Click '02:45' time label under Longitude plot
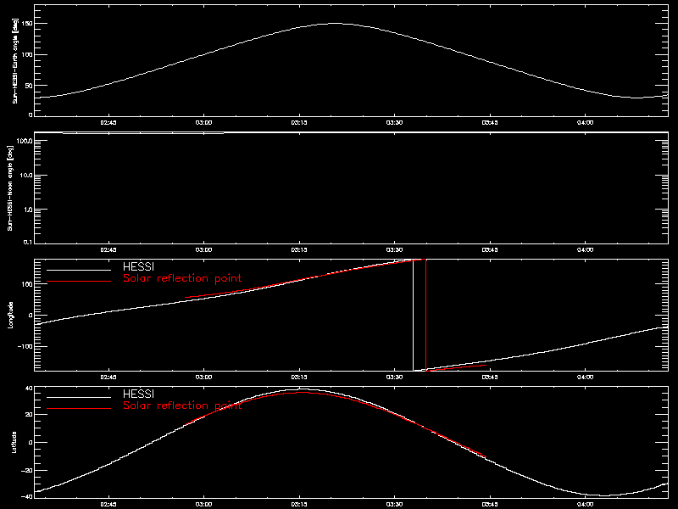The width and height of the screenshot is (678, 509). (x=108, y=377)
